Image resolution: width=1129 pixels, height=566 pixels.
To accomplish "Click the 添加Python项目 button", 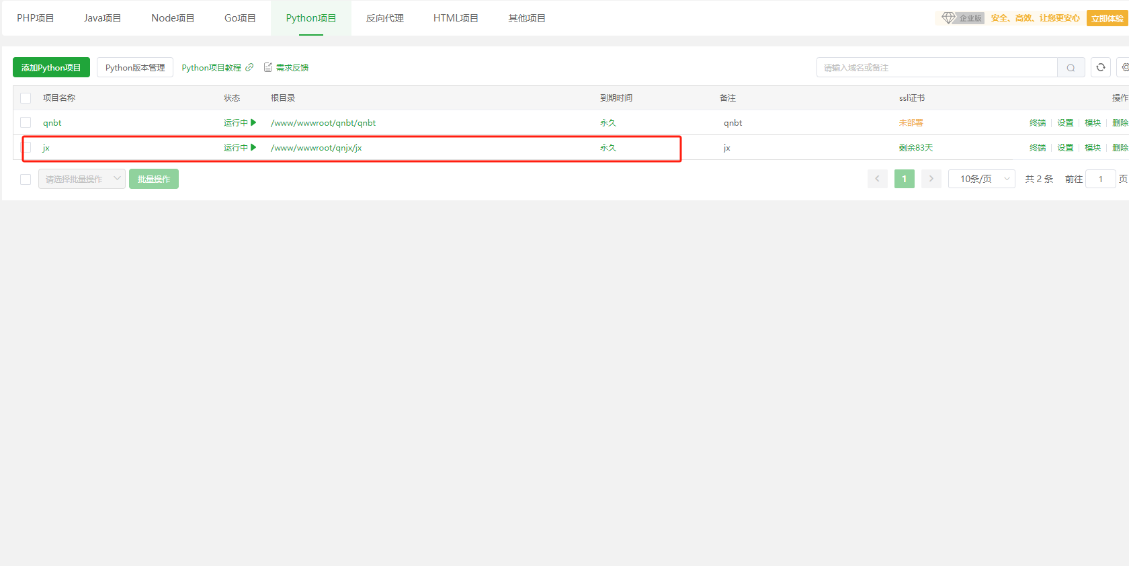I will coord(51,68).
